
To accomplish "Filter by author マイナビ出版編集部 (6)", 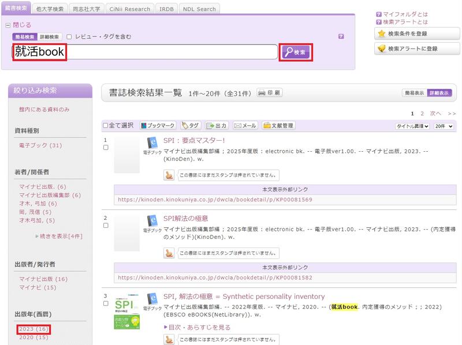I will pyautogui.click(x=50, y=195).
